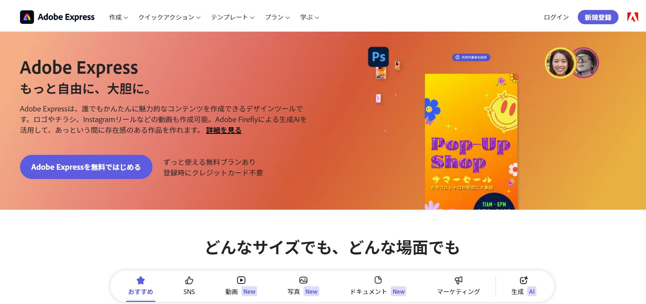Click the text 登録時にクレジットカード不要

pyautogui.click(x=213, y=173)
